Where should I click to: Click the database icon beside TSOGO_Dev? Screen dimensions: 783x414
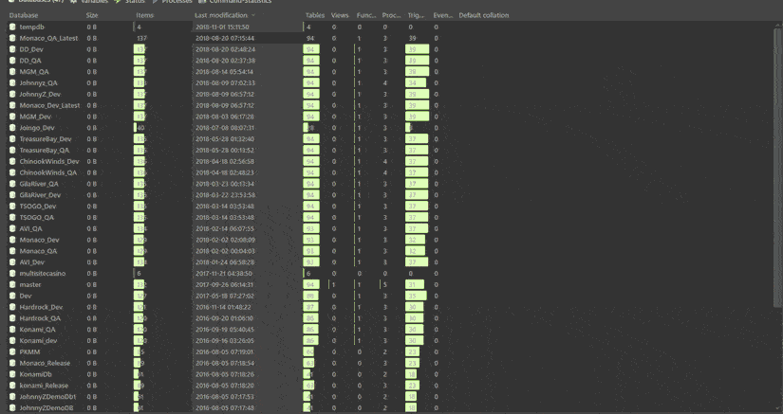click(x=12, y=207)
